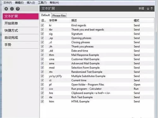Sort by the 模式 column header
The width and height of the screenshot is (158, 118).
(x=137, y=21)
